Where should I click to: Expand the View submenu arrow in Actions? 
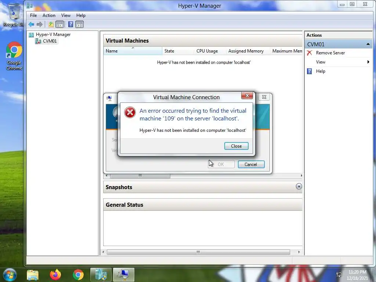coord(368,62)
